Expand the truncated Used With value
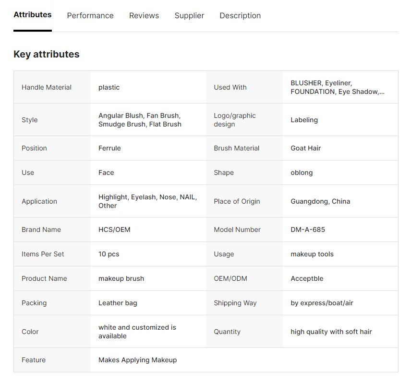 [338, 87]
